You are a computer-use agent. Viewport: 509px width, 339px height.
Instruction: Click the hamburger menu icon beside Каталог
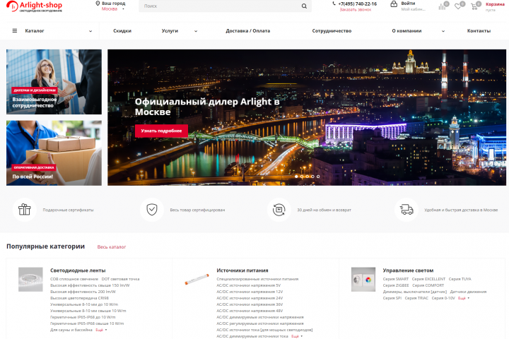coord(15,31)
